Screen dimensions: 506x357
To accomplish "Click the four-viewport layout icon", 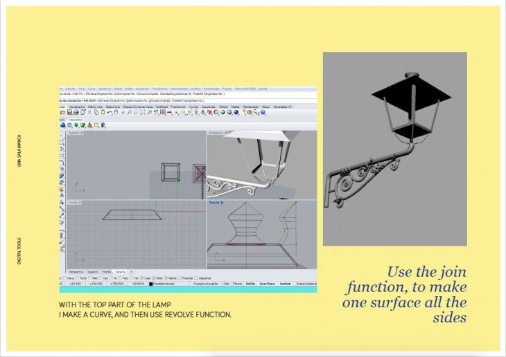I will click(163, 112).
